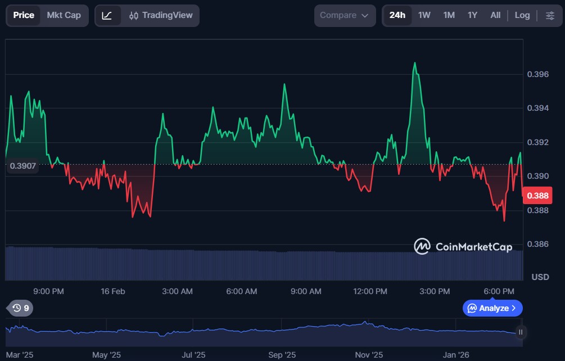Select the line chart icon

pyautogui.click(x=107, y=16)
